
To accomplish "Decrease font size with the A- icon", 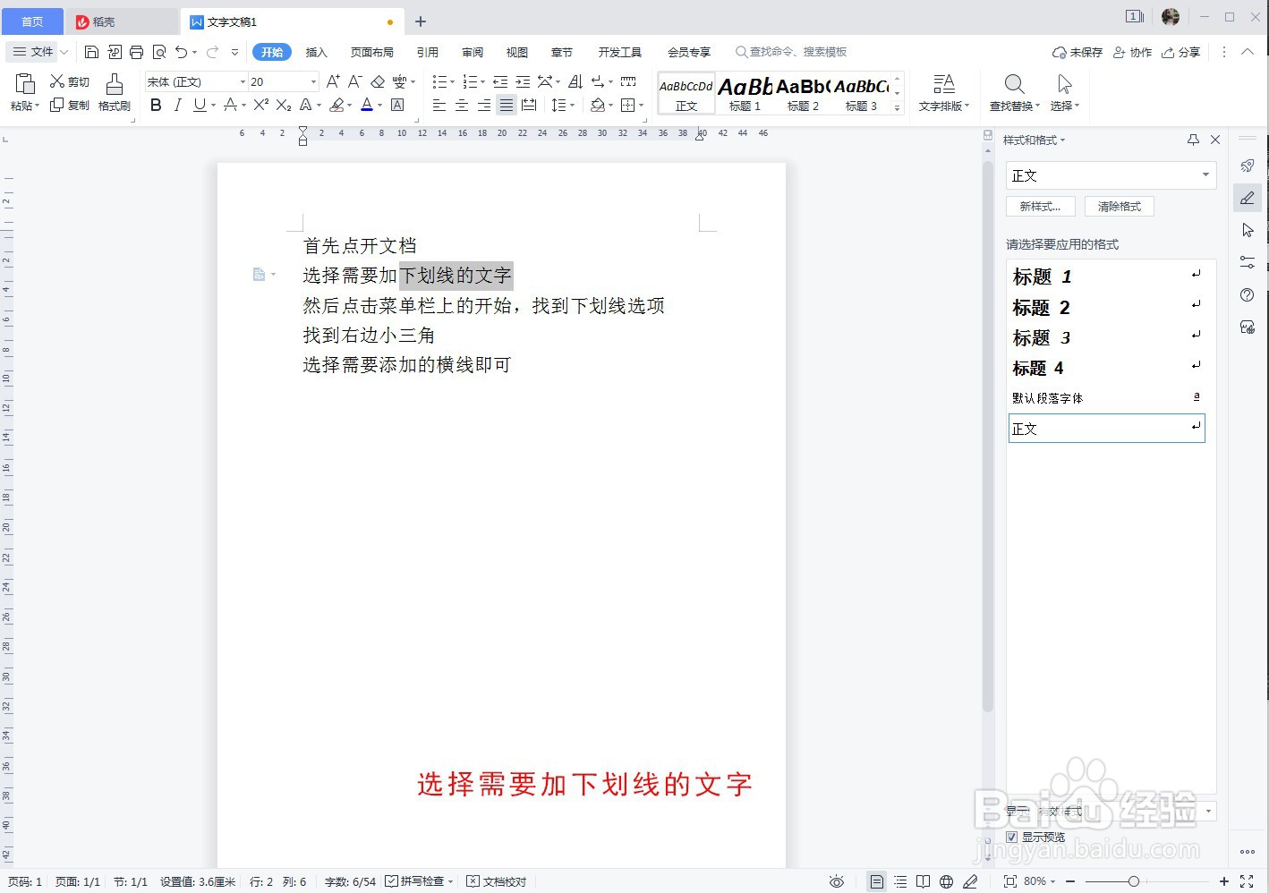I will click(354, 81).
